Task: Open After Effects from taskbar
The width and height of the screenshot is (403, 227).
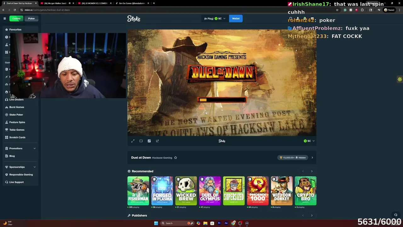Action: [x=226, y=223]
